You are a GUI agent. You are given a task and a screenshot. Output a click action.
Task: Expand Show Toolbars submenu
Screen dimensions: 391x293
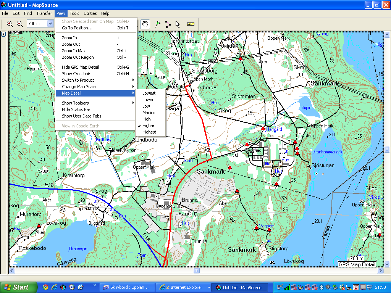[96, 103]
